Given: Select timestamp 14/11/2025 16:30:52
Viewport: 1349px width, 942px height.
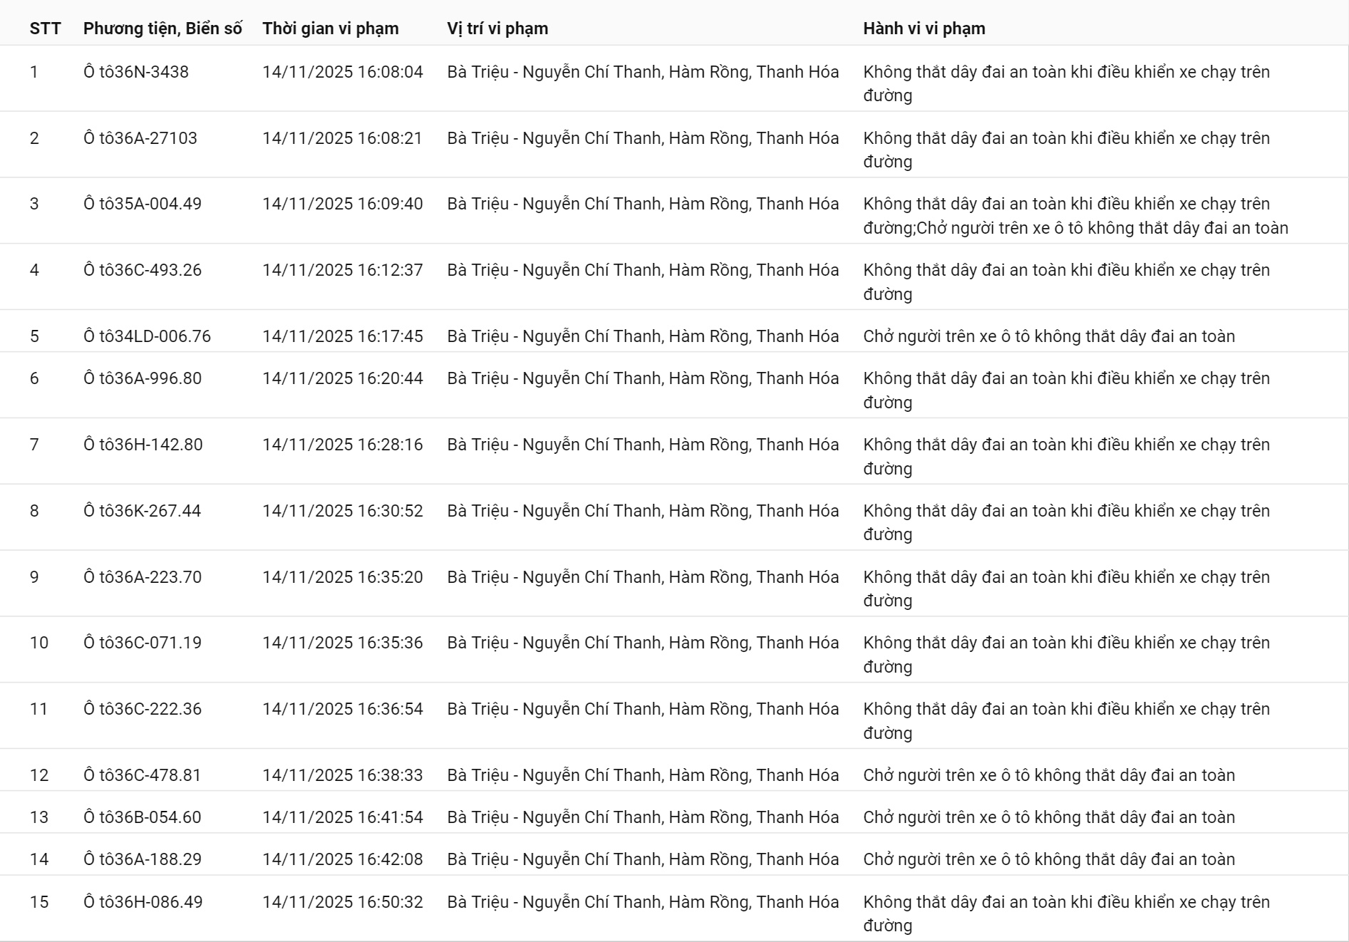Looking at the screenshot, I should pyautogui.click(x=343, y=511).
